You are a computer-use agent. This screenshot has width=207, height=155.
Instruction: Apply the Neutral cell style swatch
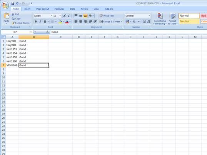click(189, 22)
